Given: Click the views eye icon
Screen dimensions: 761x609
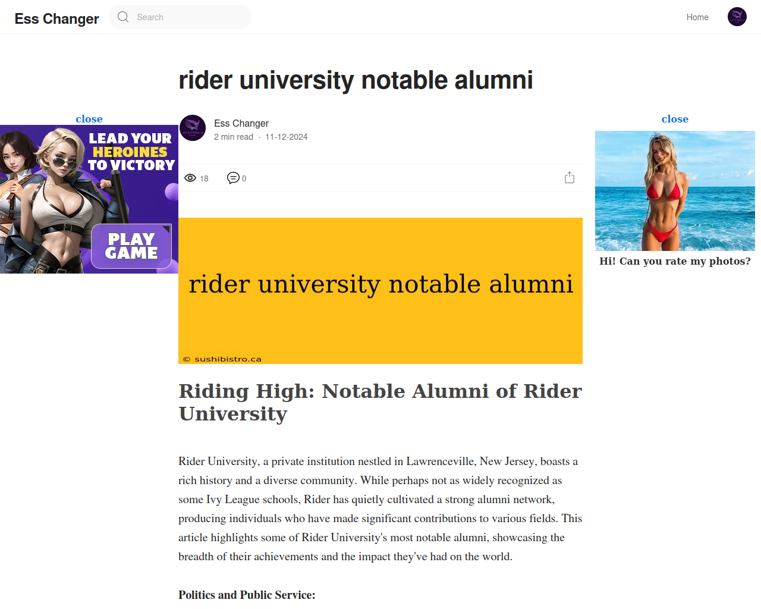Looking at the screenshot, I should pyautogui.click(x=190, y=178).
